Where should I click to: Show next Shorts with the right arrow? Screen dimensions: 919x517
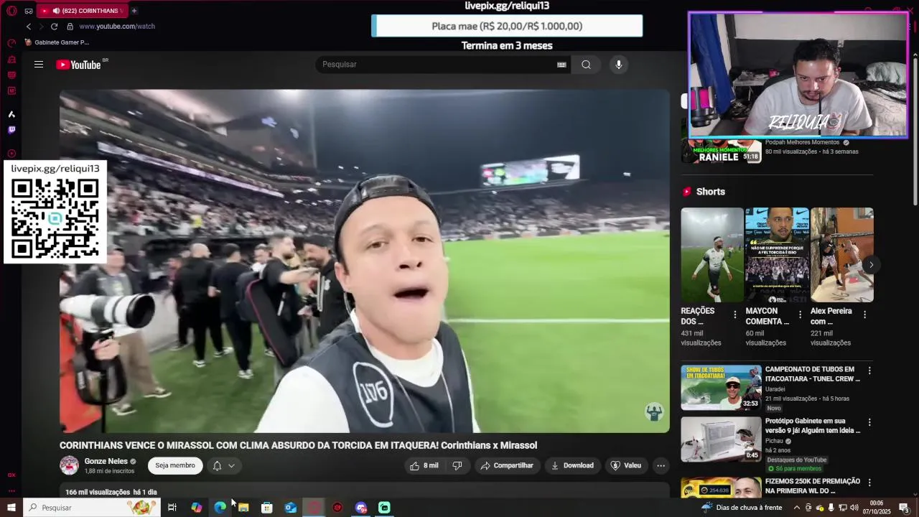[871, 265]
